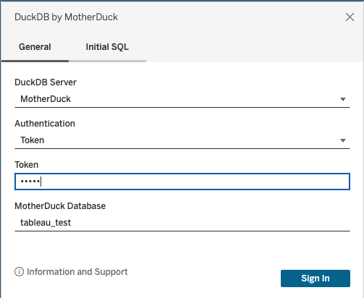Click the gray underline beneath Initial SQL

107,61
